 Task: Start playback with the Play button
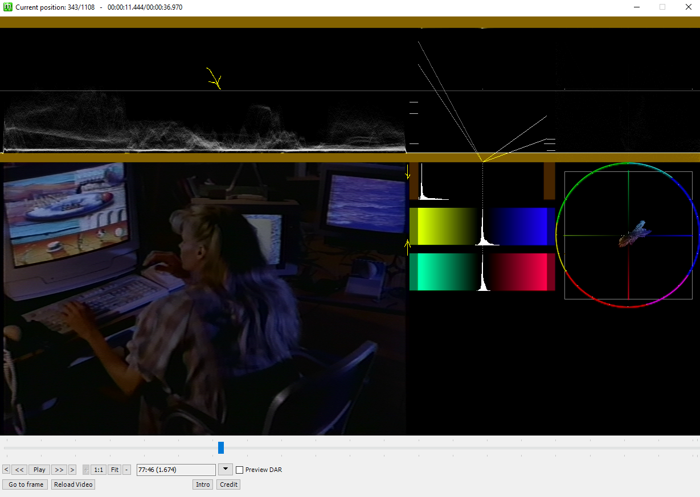39,470
